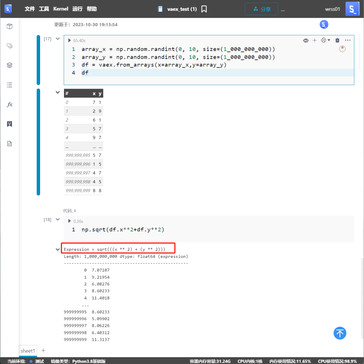
Task: Delete cell 17 with the trash icon
Action: click(x=337, y=40)
